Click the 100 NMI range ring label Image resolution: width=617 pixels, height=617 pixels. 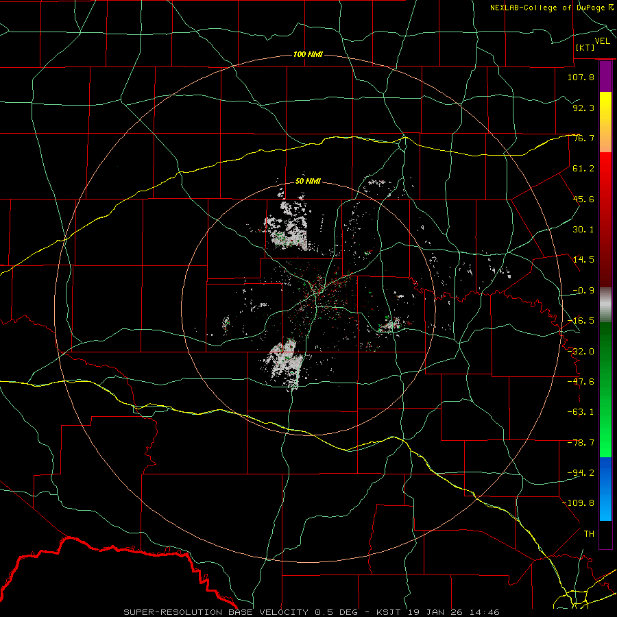(308, 54)
